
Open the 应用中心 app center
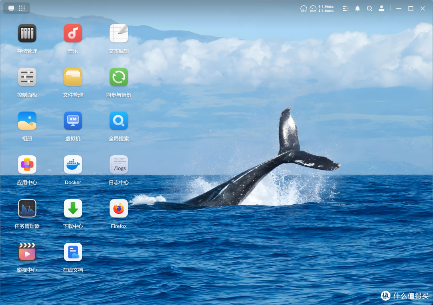click(27, 165)
